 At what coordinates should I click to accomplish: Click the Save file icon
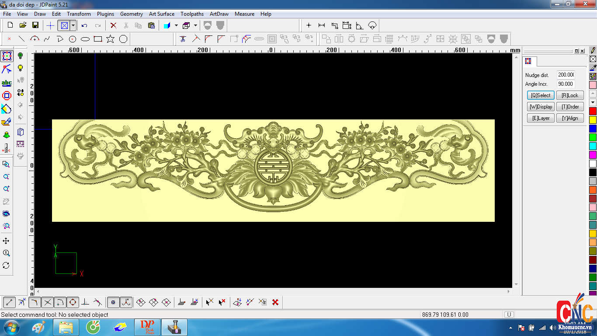pos(35,25)
